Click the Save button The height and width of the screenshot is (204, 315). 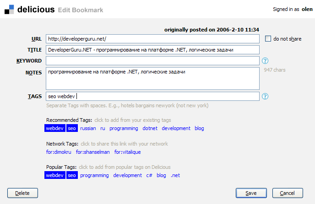[250, 193]
